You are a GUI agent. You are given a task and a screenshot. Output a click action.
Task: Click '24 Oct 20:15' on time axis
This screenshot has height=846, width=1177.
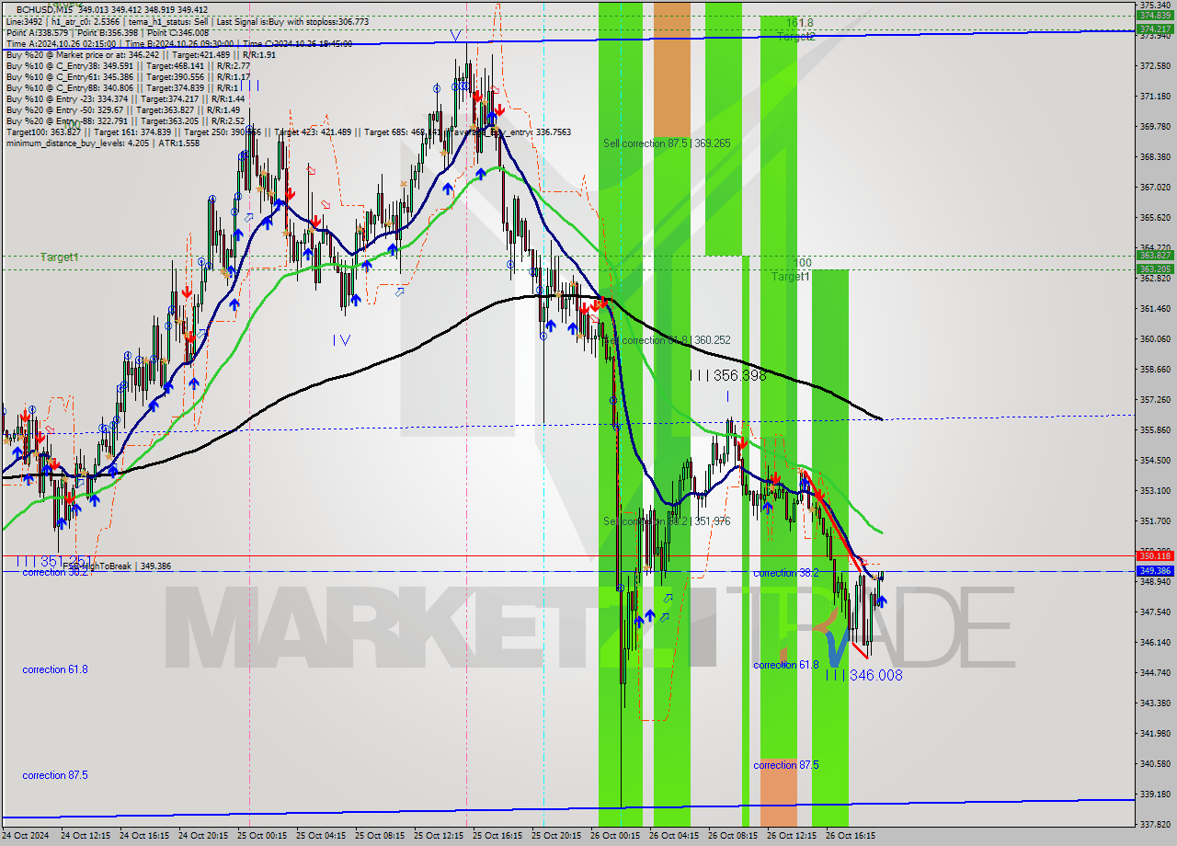203,836
